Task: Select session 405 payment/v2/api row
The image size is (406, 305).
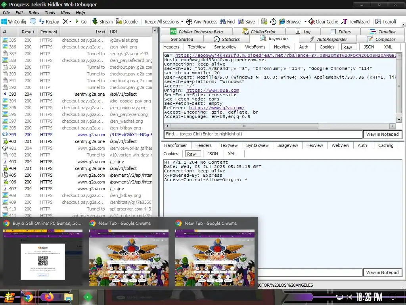Action: (77, 175)
